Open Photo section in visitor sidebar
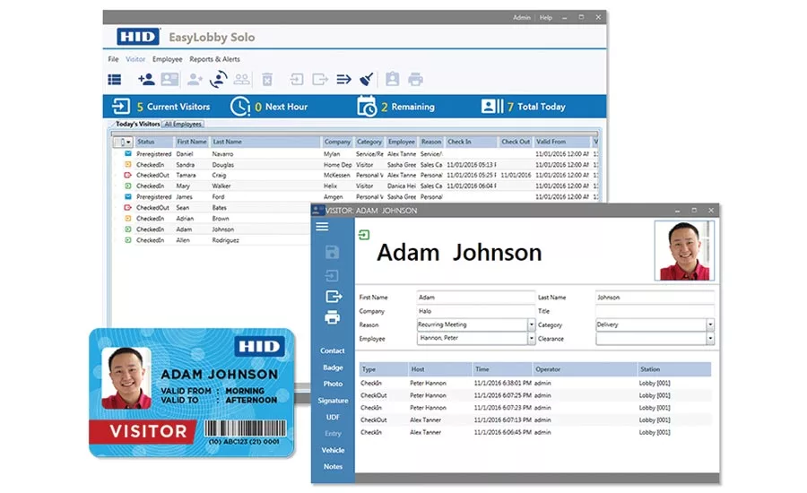The width and height of the screenshot is (807, 493). click(333, 384)
